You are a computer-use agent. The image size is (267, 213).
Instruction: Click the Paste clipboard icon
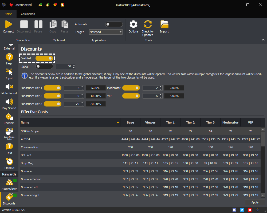[x=65, y=24]
